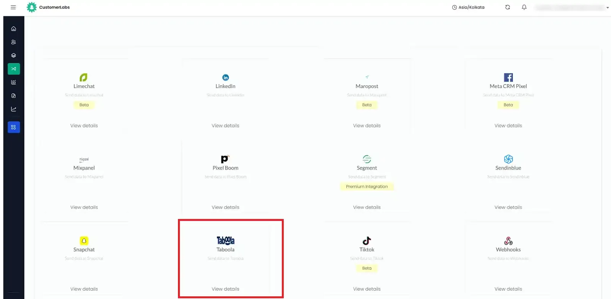
Task: Click the Segment title text
Action: click(x=367, y=168)
